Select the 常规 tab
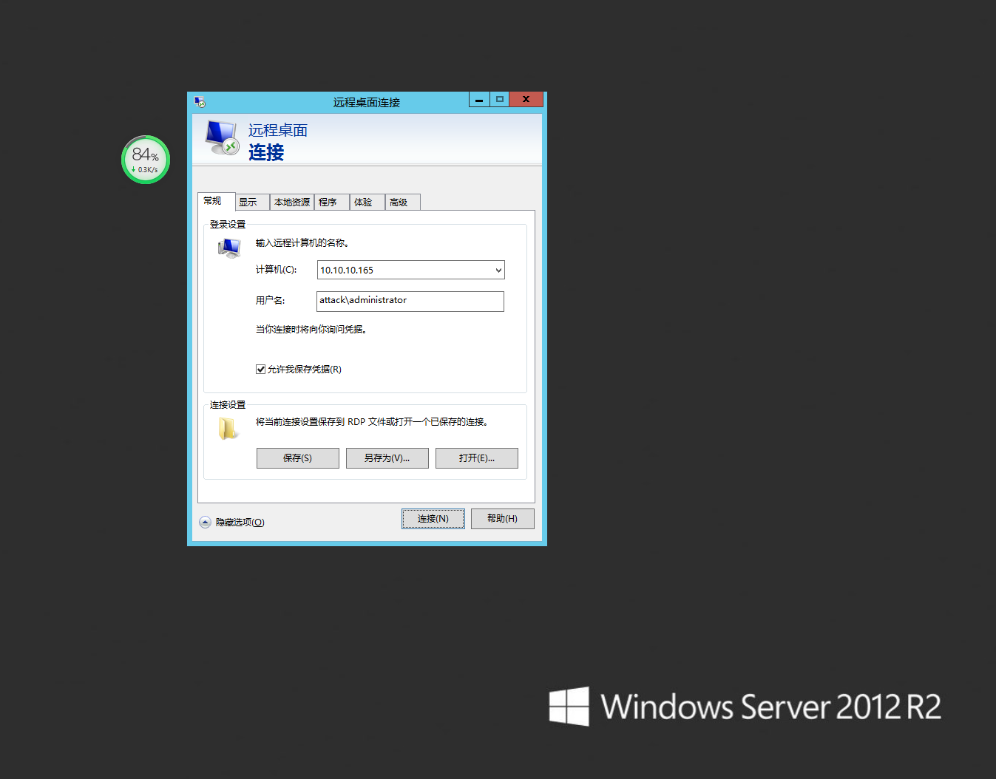This screenshot has height=779, width=996. [x=216, y=201]
